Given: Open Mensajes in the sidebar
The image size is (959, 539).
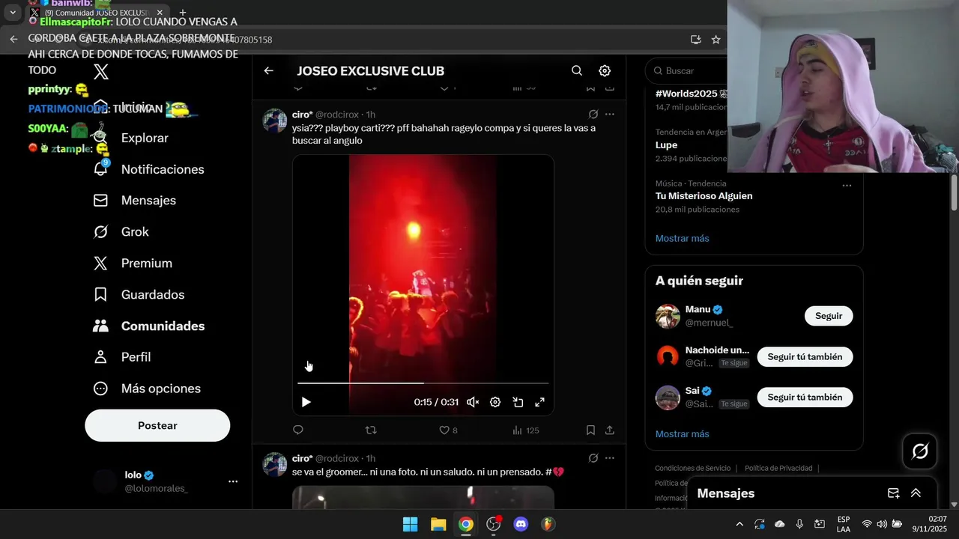Looking at the screenshot, I should 134,201.
